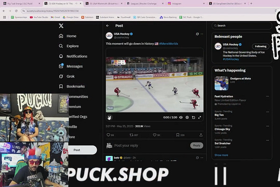The height and width of the screenshot is (187, 280).
Task: Click the hockey video to pause
Action: tap(154, 84)
